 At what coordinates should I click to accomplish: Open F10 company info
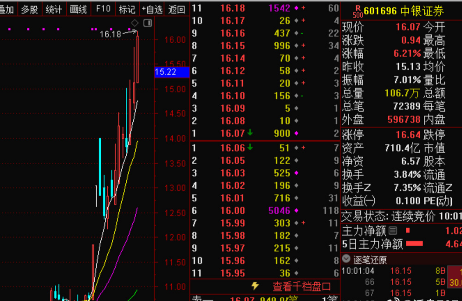103,9
